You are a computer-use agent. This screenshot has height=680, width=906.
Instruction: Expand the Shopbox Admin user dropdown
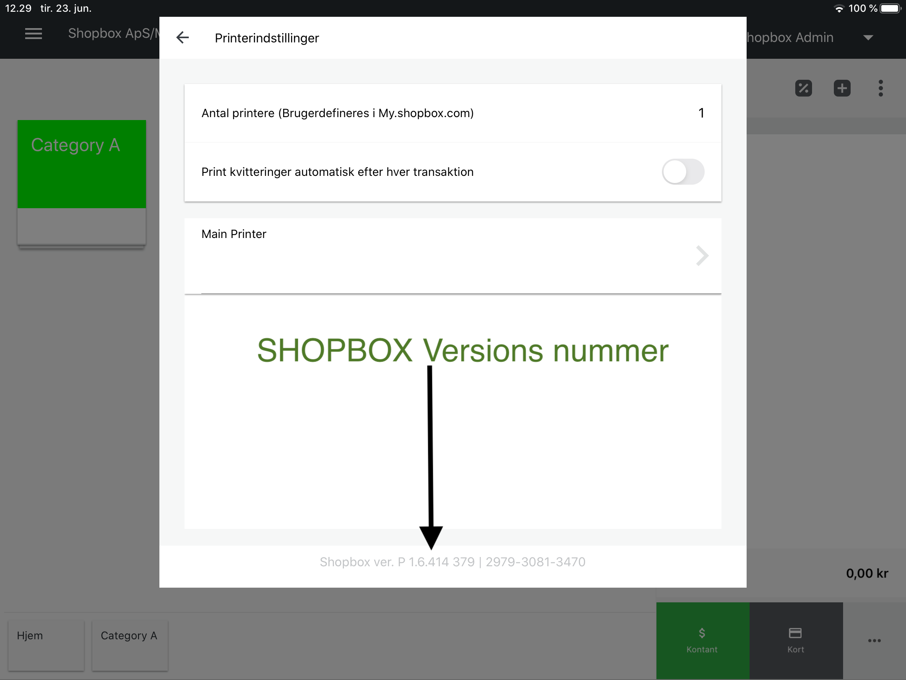tap(868, 38)
